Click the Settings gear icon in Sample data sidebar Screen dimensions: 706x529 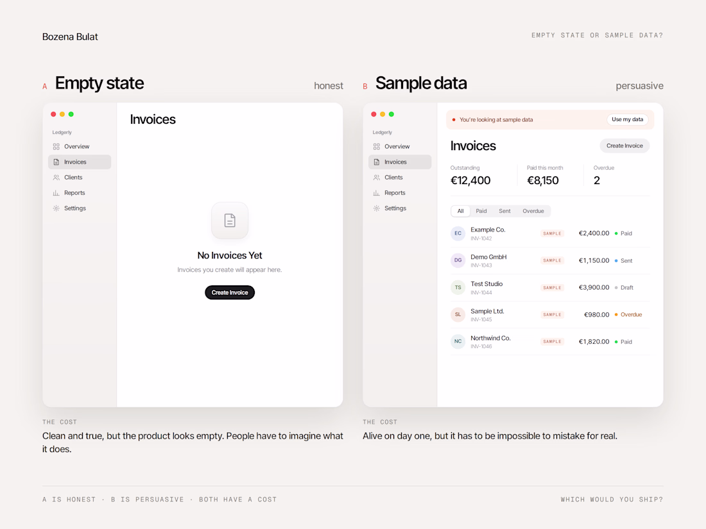tap(377, 208)
